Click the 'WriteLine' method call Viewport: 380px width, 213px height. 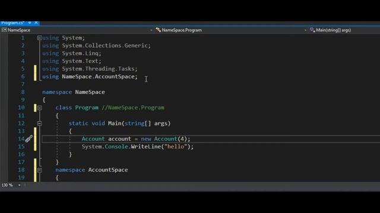tap(145, 147)
